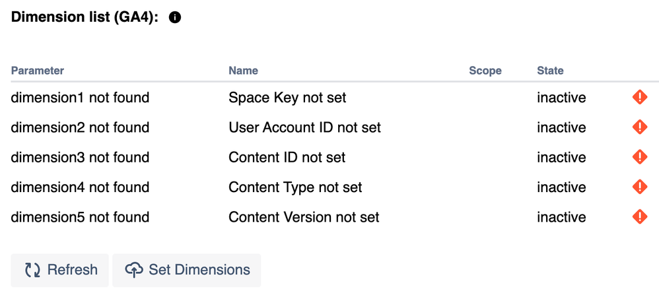Click the cloud upload Set Dimensions icon

[134, 270]
